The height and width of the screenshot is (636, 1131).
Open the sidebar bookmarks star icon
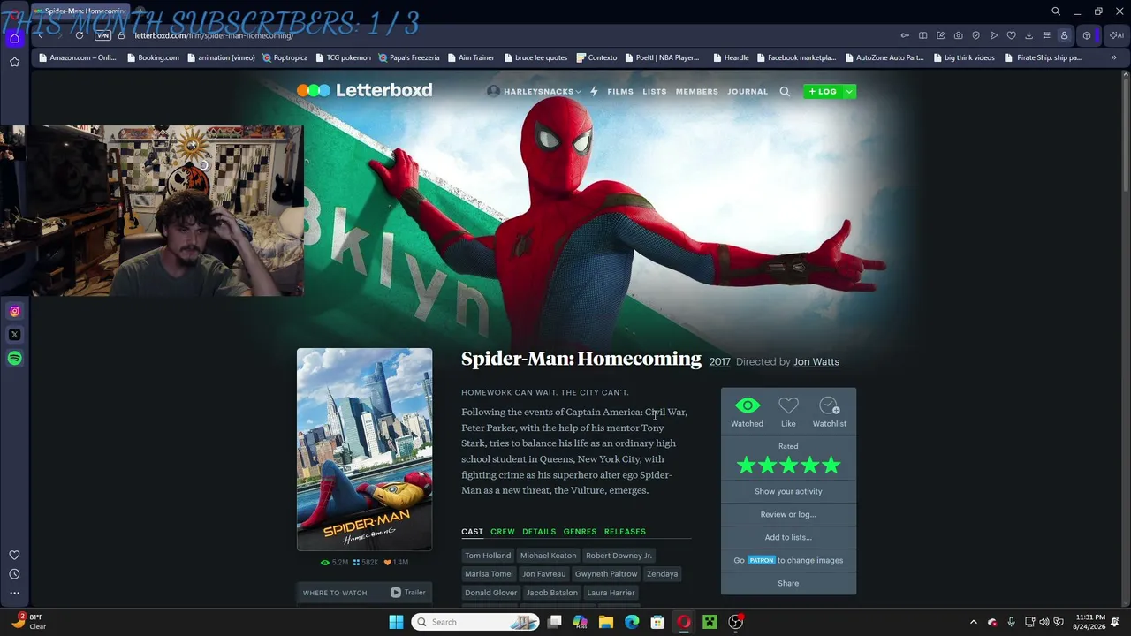point(14,62)
